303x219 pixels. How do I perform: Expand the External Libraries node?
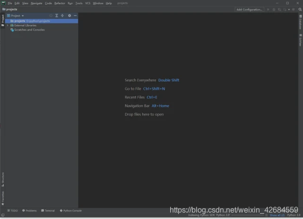pos(8,26)
